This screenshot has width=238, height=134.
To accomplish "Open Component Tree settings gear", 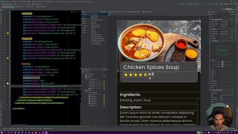I will click(104, 70).
